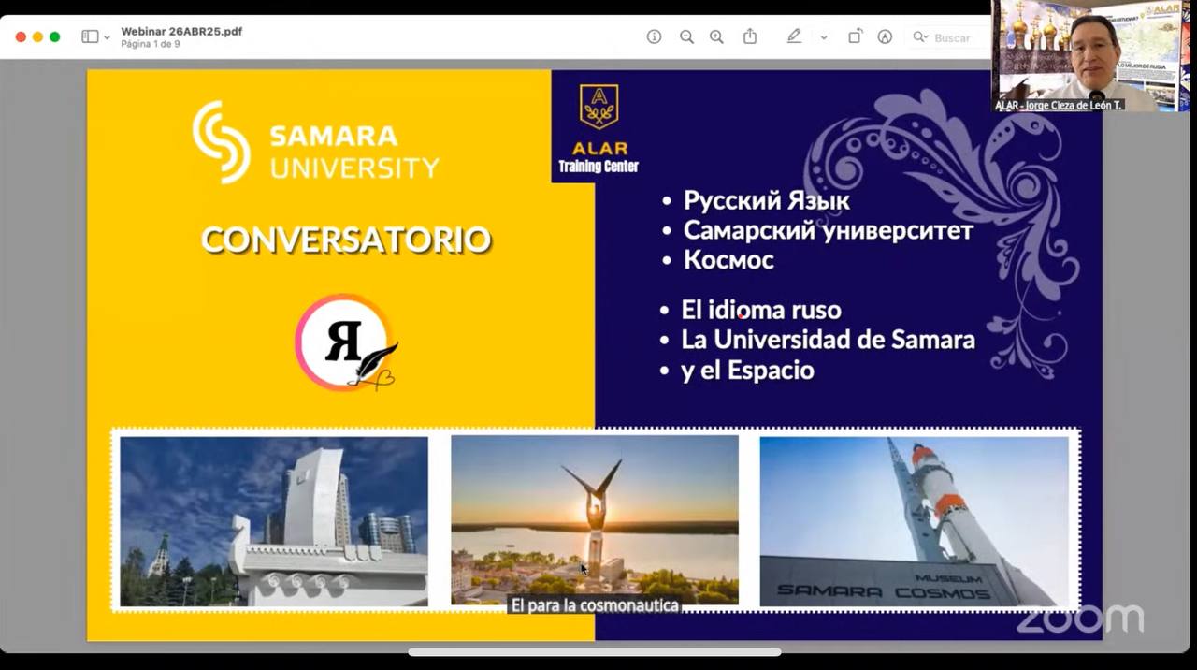Click the bullet La Universidad de Samara
Image resolution: width=1197 pixels, height=670 pixels.
(x=829, y=340)
